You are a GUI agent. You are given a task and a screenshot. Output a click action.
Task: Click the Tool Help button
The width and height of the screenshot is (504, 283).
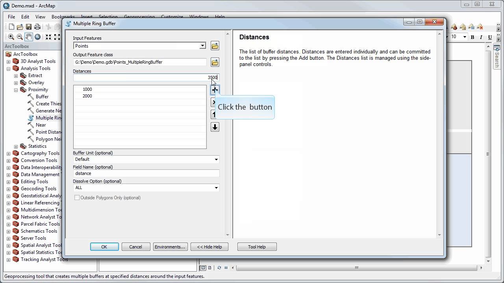tap(257, 247)
